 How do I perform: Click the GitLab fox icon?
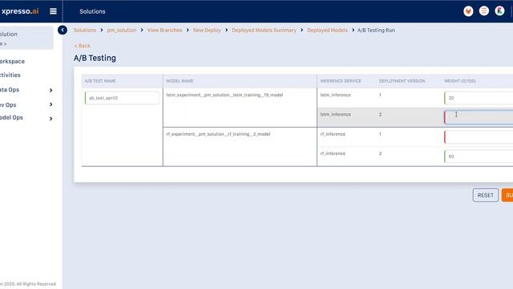(468, 11)
